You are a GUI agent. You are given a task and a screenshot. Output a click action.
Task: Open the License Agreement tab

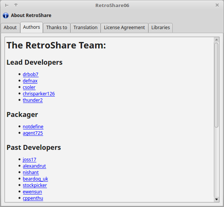[124, 28]
